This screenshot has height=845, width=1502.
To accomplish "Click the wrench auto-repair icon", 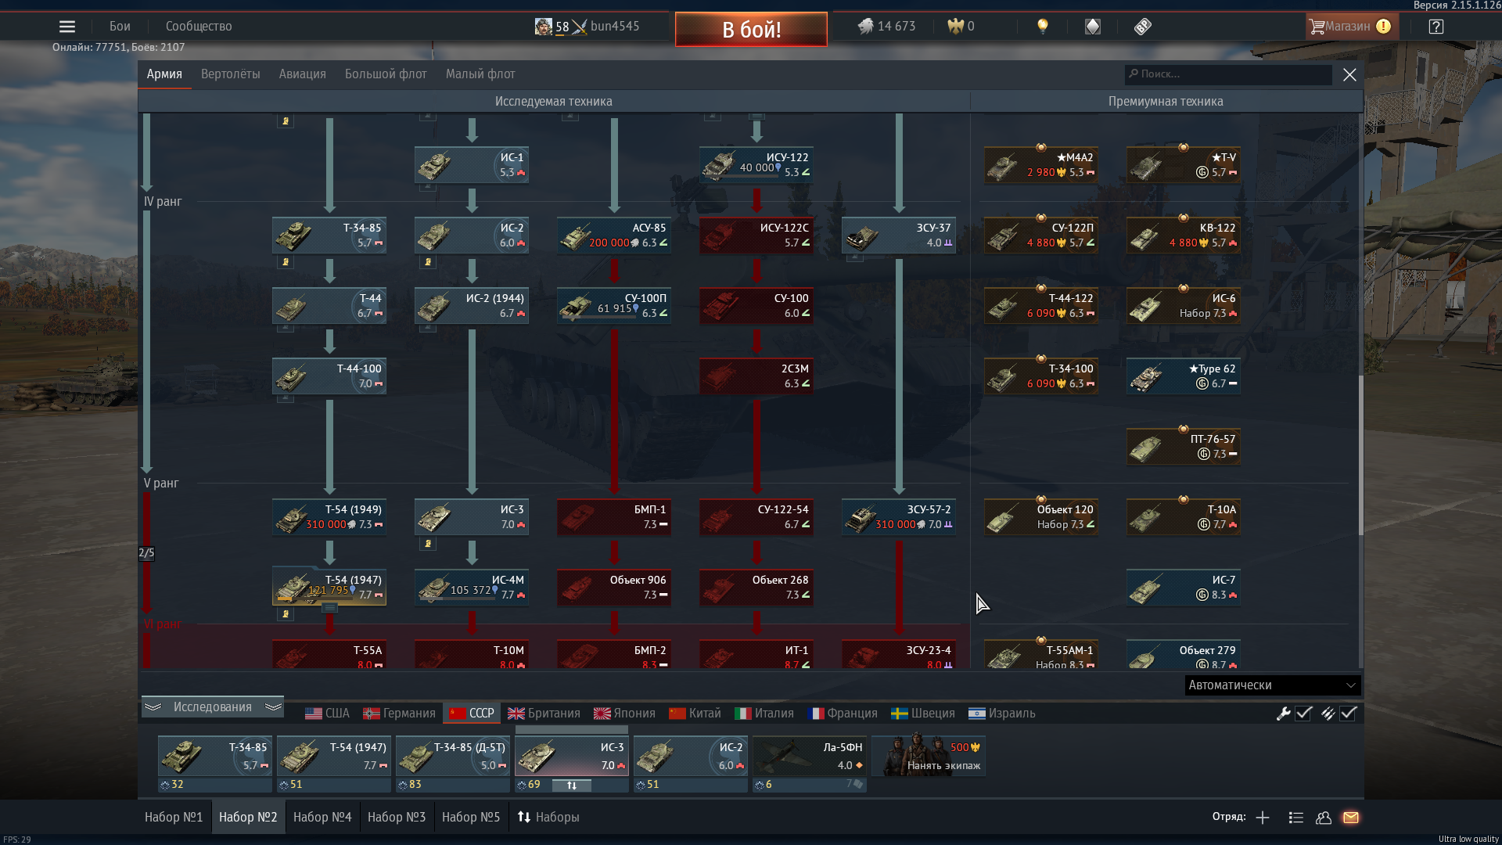I will [1283, 714].
